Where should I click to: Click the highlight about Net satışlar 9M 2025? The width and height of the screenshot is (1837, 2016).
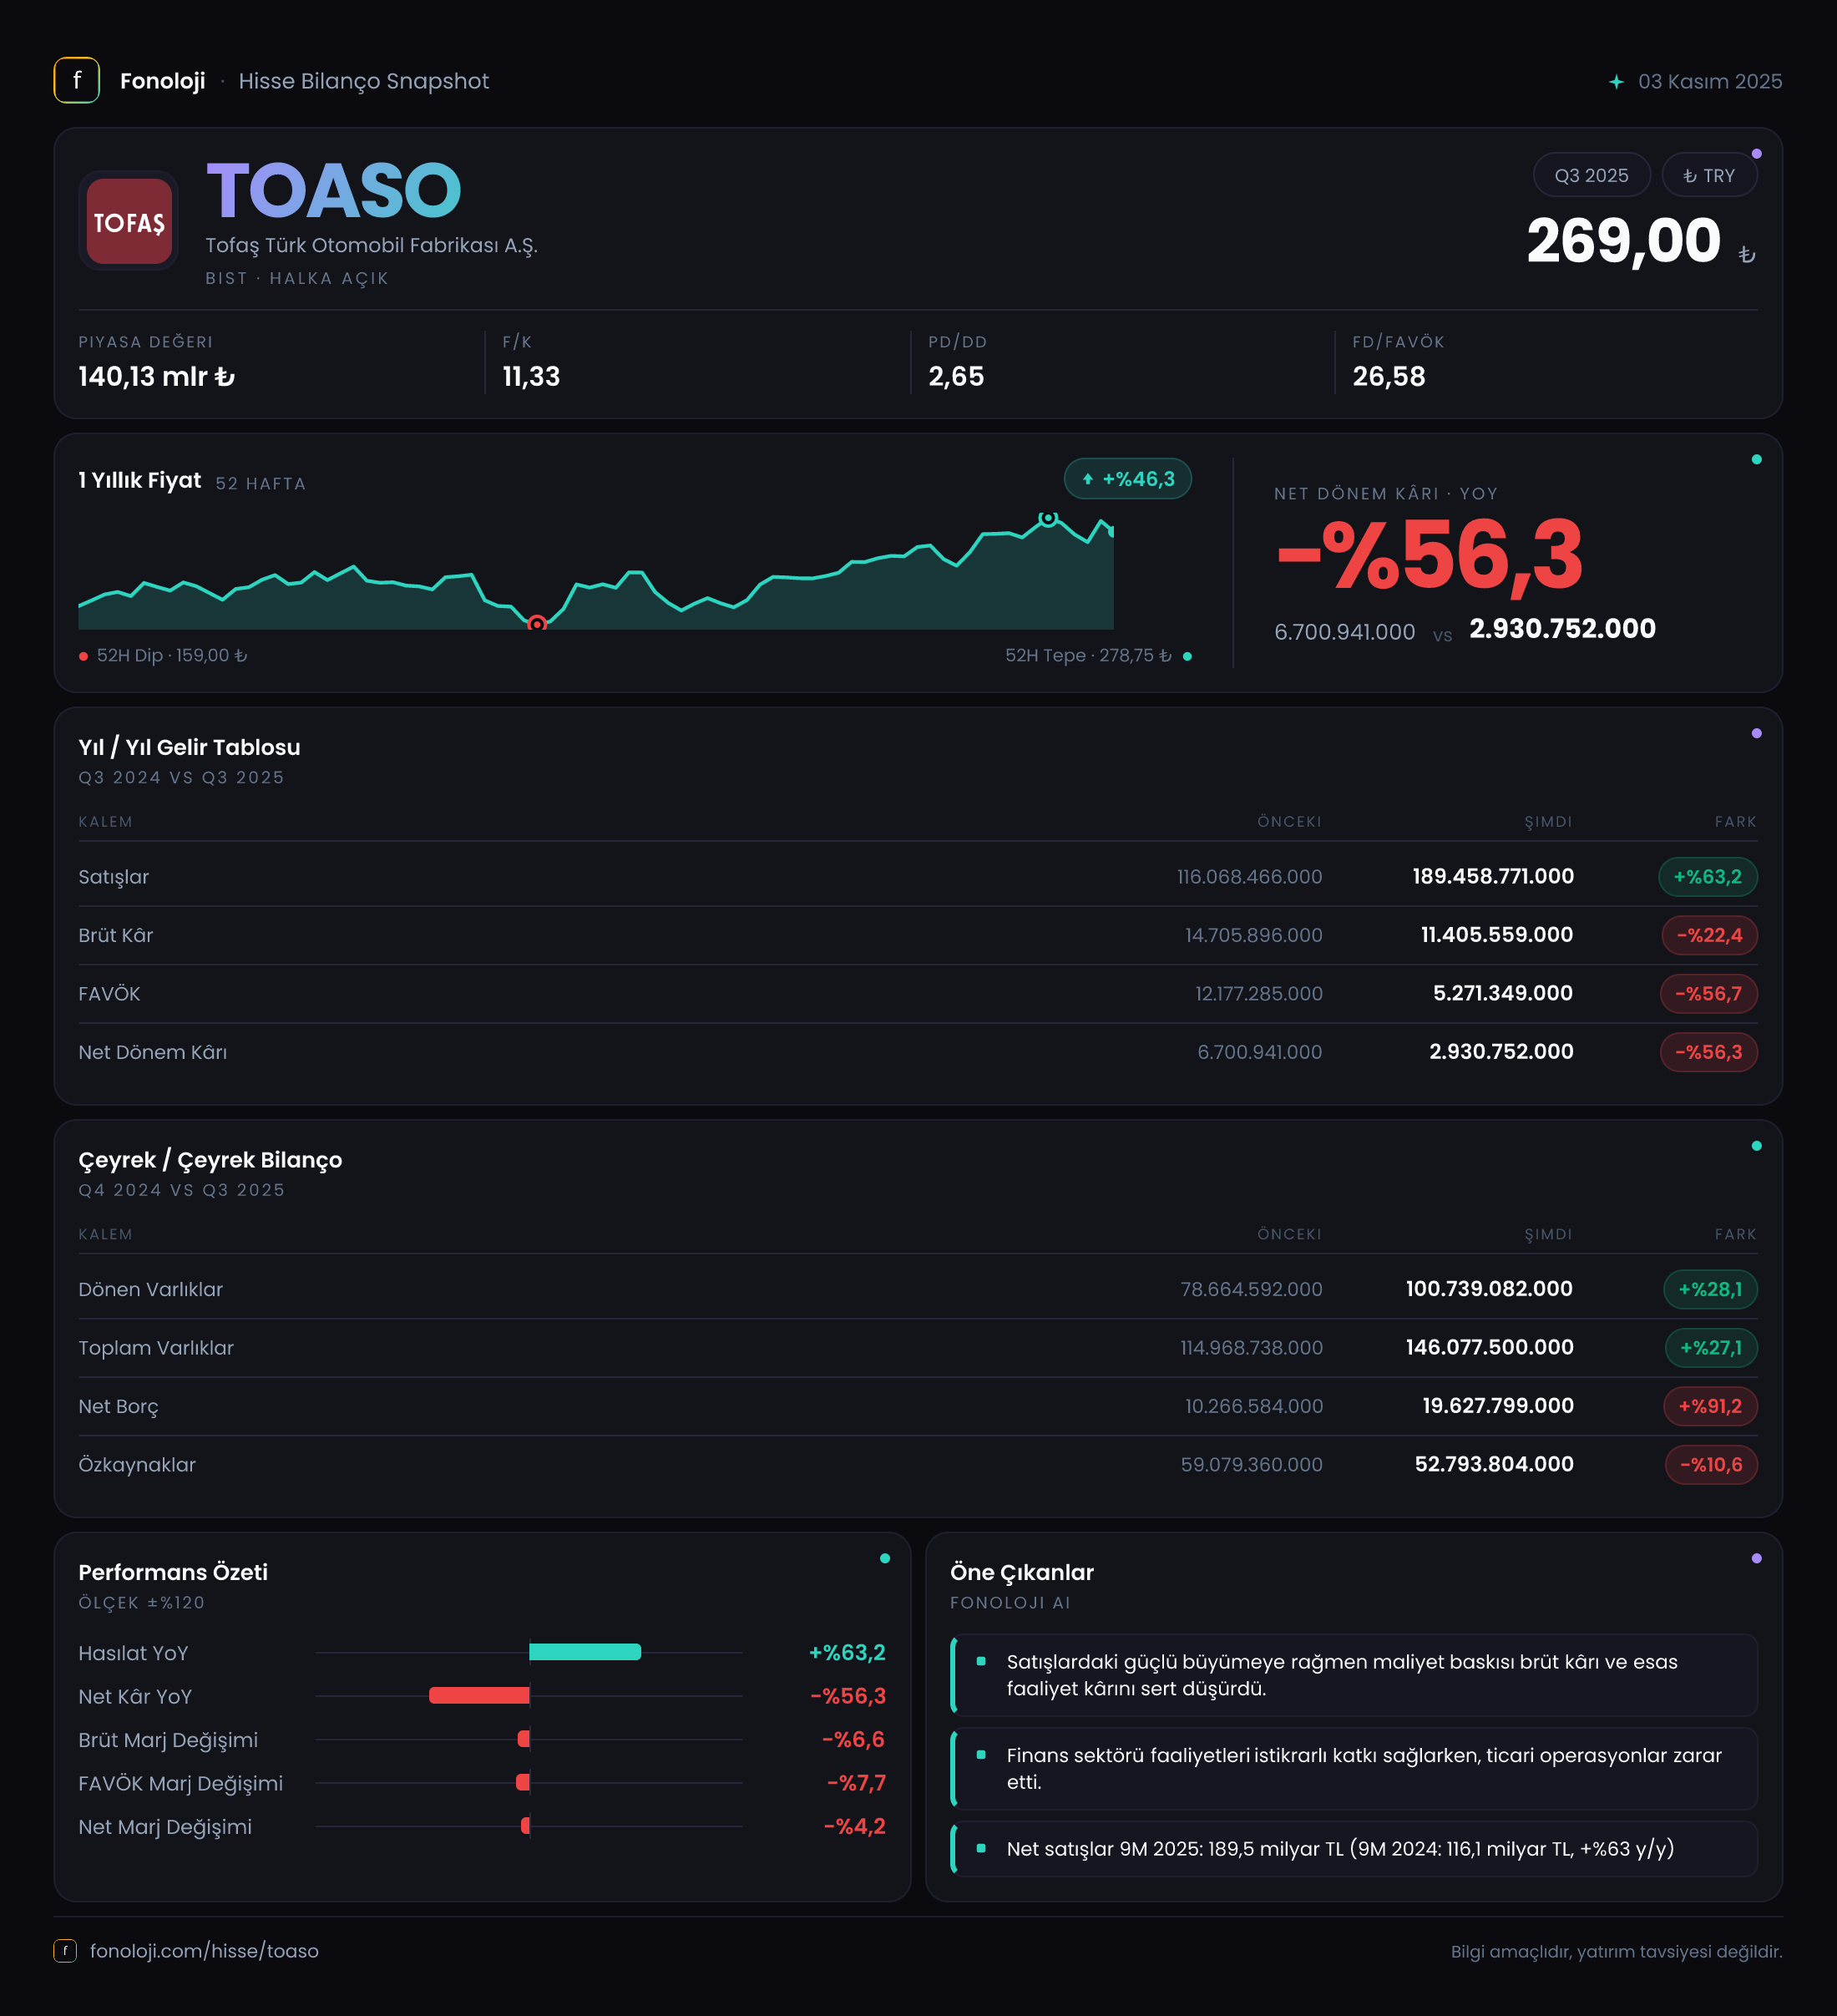1354,1849
